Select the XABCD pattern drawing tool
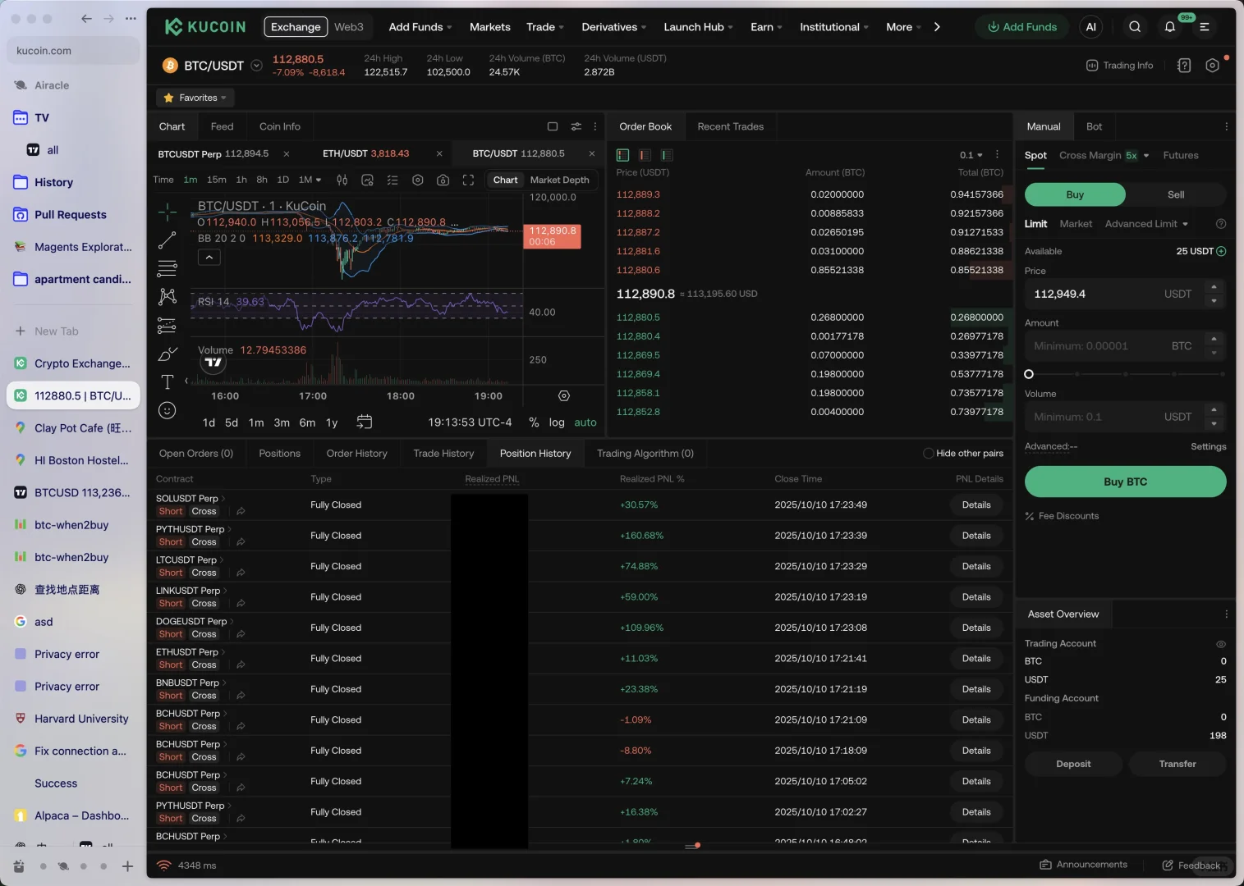The width and height of the screenshot is (1244, 886). click(x=168, y=296)
